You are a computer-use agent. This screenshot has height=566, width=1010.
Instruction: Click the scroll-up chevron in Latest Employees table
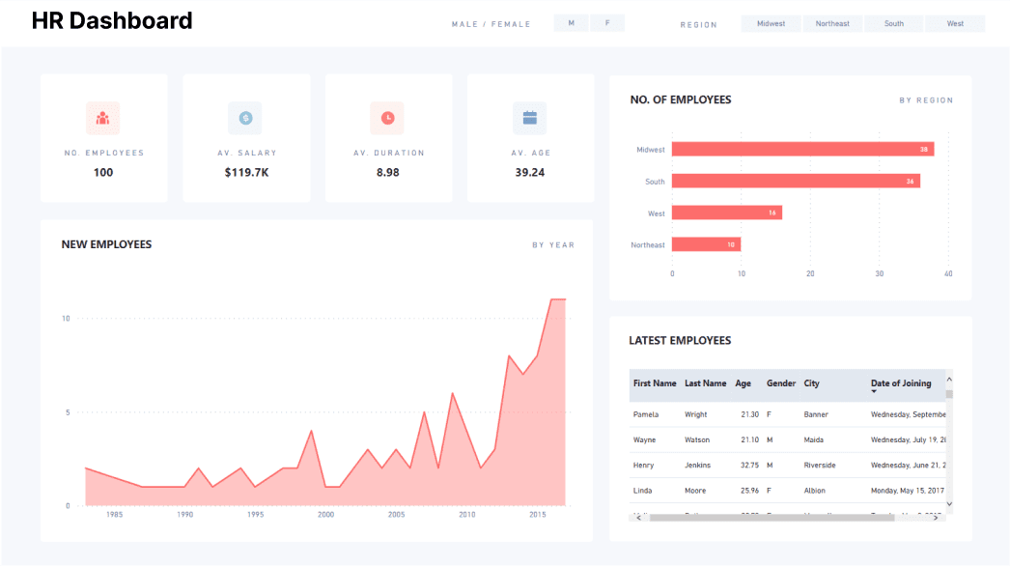click(x=947, y=379)
